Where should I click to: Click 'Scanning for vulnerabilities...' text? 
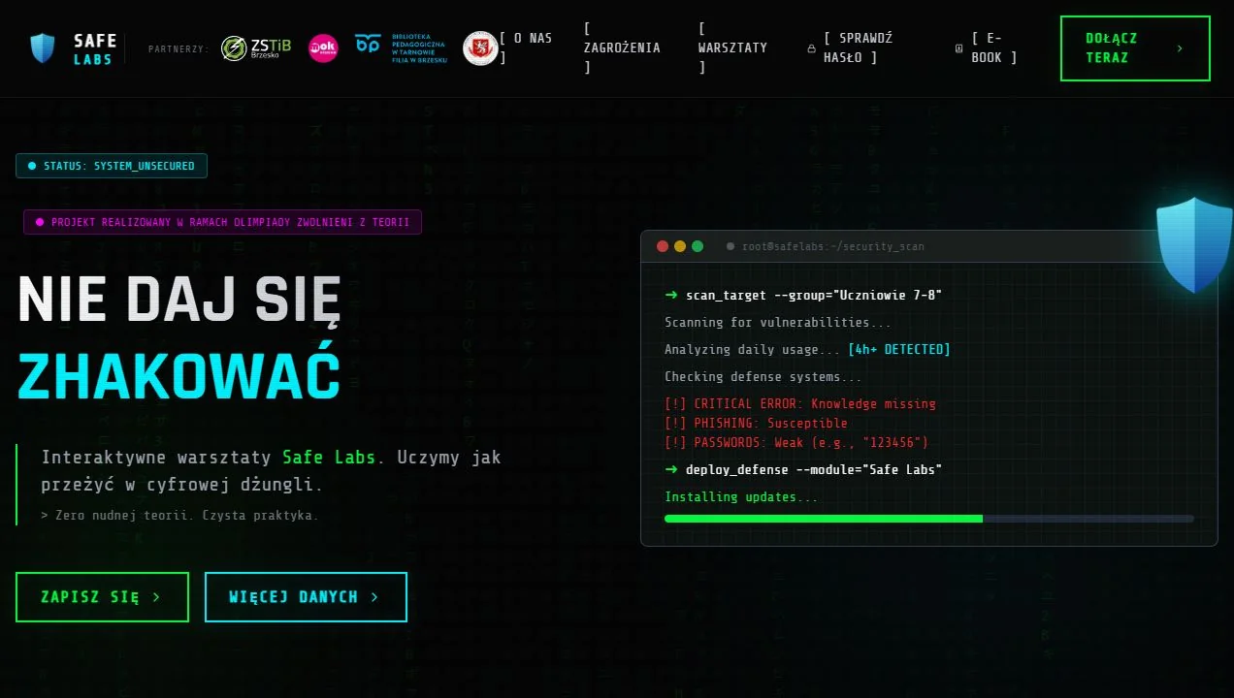[778, 322]
